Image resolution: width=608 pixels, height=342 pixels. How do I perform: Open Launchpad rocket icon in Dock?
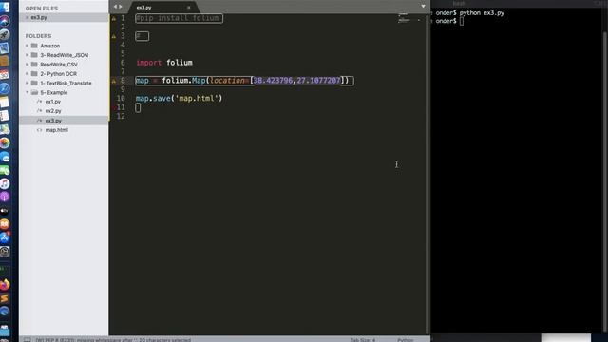coord(5,34)
